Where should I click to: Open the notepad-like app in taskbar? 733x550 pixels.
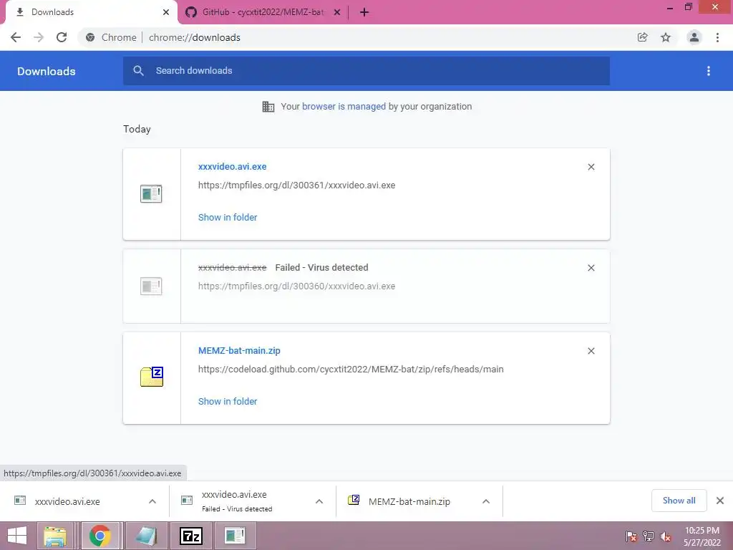coord(146,536)
